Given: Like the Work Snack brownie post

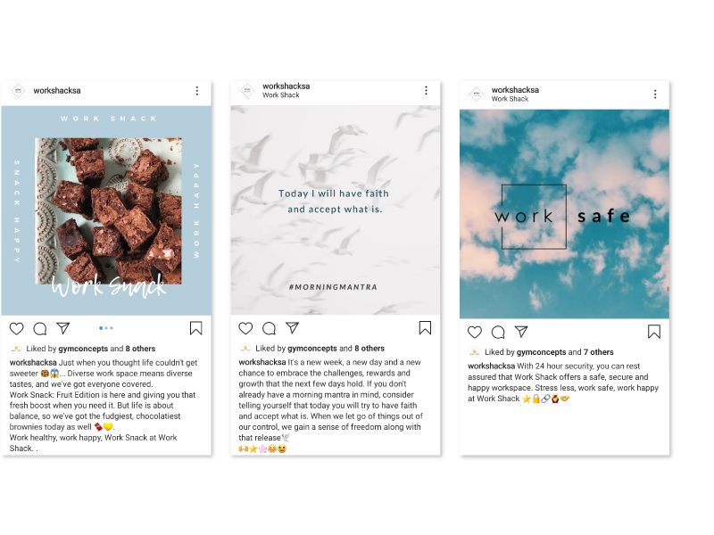Looking at the screenshot, I should [17, 328].
